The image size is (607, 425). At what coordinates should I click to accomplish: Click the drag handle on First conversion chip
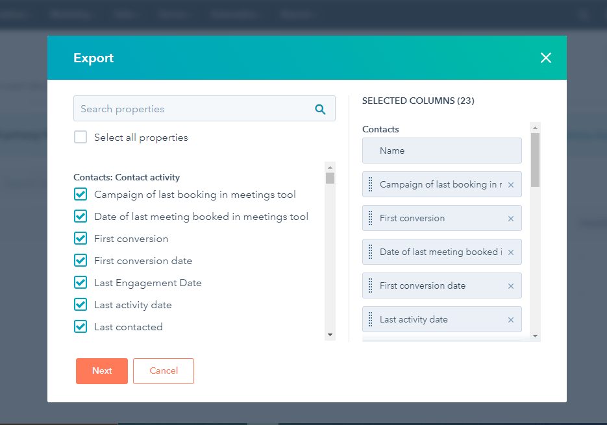[371, 218]
